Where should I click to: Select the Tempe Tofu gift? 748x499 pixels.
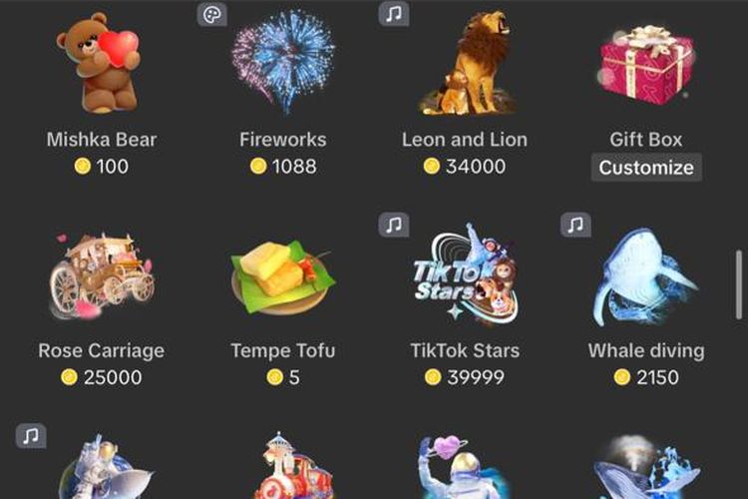[x=283, y=277]
